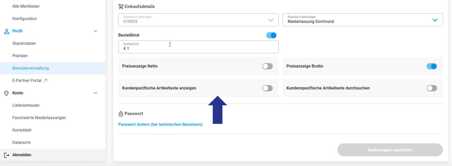Click into the Bestelllimit amount field
Image resolution: width=452 pixels, height=166 pixels.
tap(199, 47)
